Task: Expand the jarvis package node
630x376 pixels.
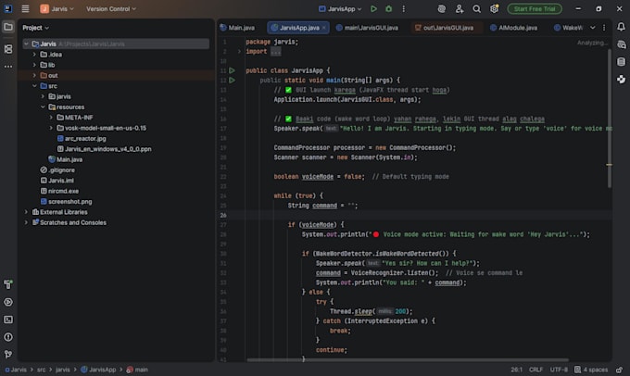Action: [43, 96]
